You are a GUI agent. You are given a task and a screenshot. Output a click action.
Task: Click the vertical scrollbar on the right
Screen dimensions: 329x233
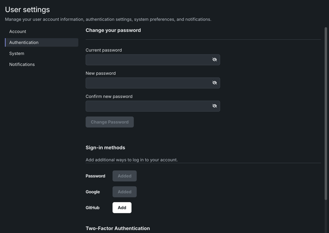point(326,113)
